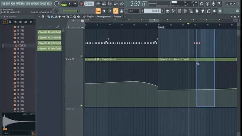
Task: Open the Browser view icon
Action: pyautogui.click(x=191, y=11)
